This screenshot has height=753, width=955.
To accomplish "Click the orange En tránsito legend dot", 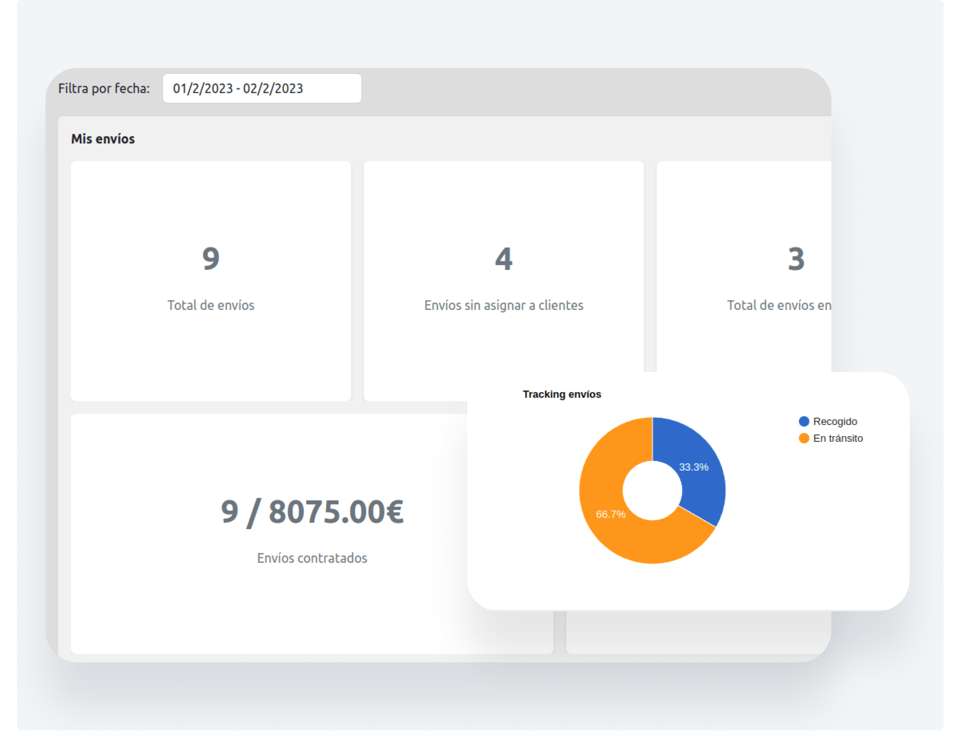I will point(804,438).
